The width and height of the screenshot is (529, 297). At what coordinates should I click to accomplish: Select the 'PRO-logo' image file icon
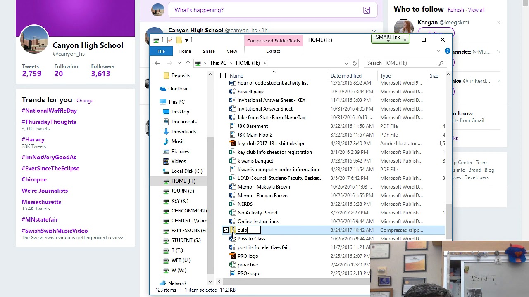[232, 273]
